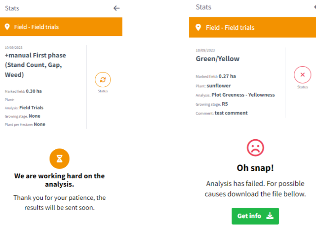Click the Status label under the red X

[302, 87]
